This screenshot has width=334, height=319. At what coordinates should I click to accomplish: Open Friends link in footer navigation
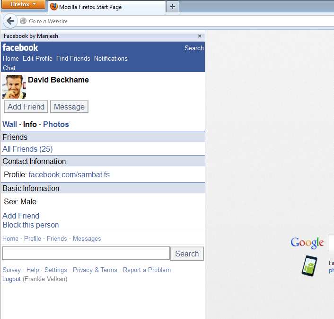click(x=57, y=238)
